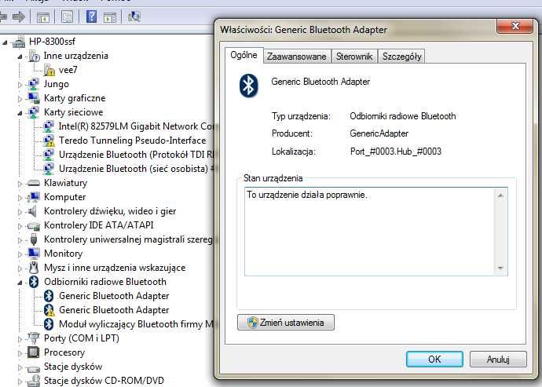
Task: Switch to the Ogólne tab
Action: [x=244, y=55]
